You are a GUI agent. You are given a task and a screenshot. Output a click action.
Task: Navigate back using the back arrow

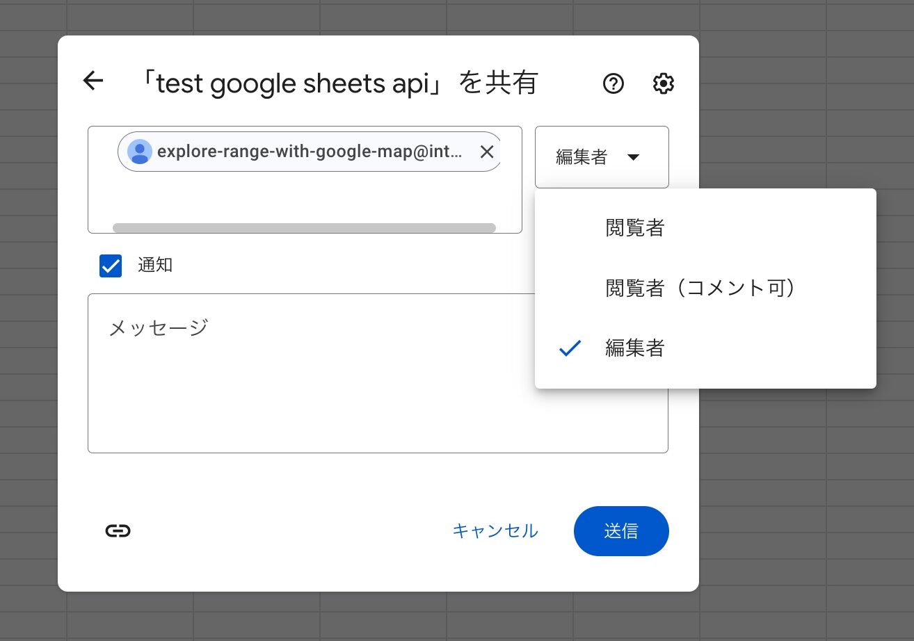[x=93, y=81]
